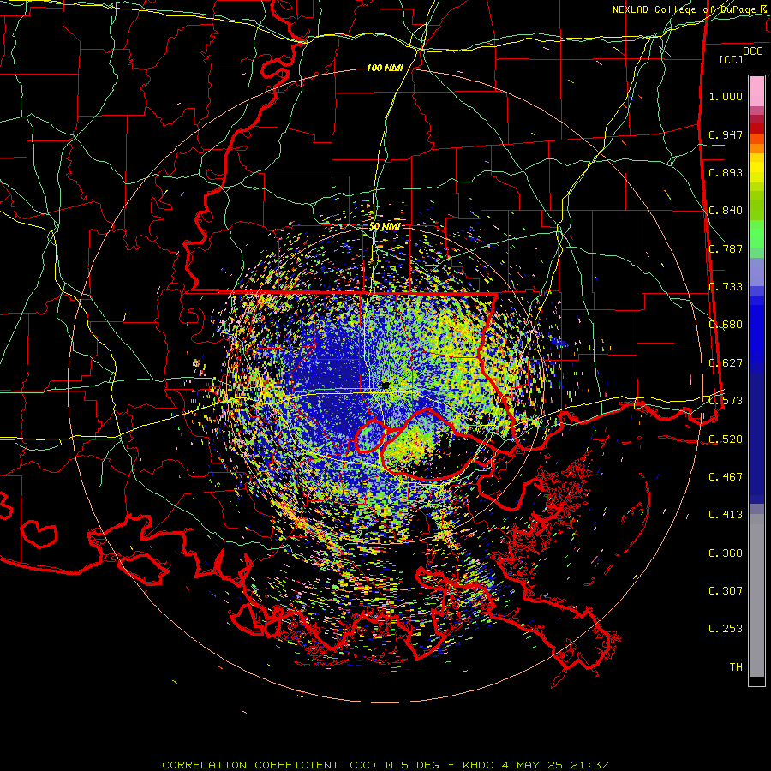
Task: Click the DCC product label above the legend
Action: pos(752,51)
